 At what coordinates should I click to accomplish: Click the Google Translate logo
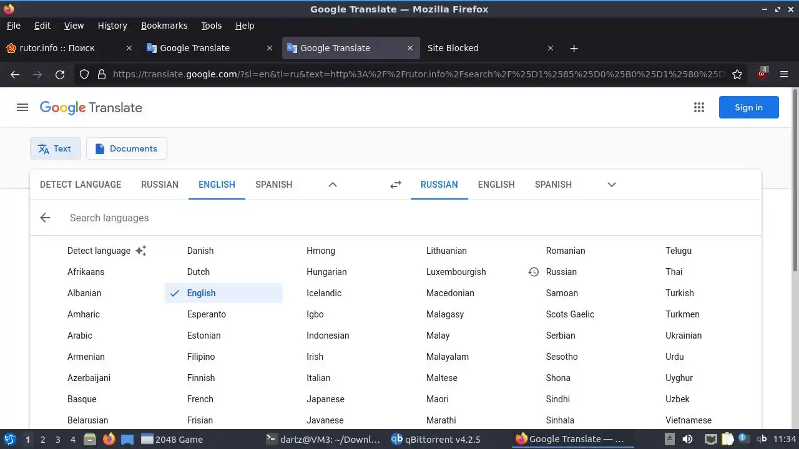pos(91,107)
